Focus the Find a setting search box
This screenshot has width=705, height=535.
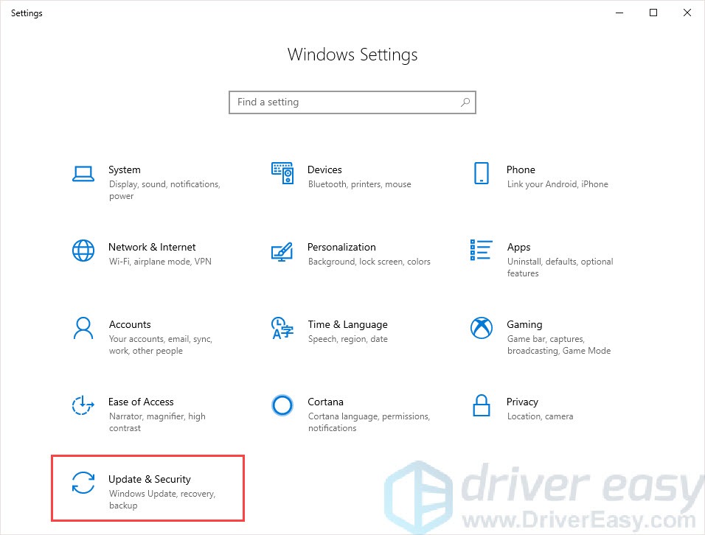tap(352, 102)
